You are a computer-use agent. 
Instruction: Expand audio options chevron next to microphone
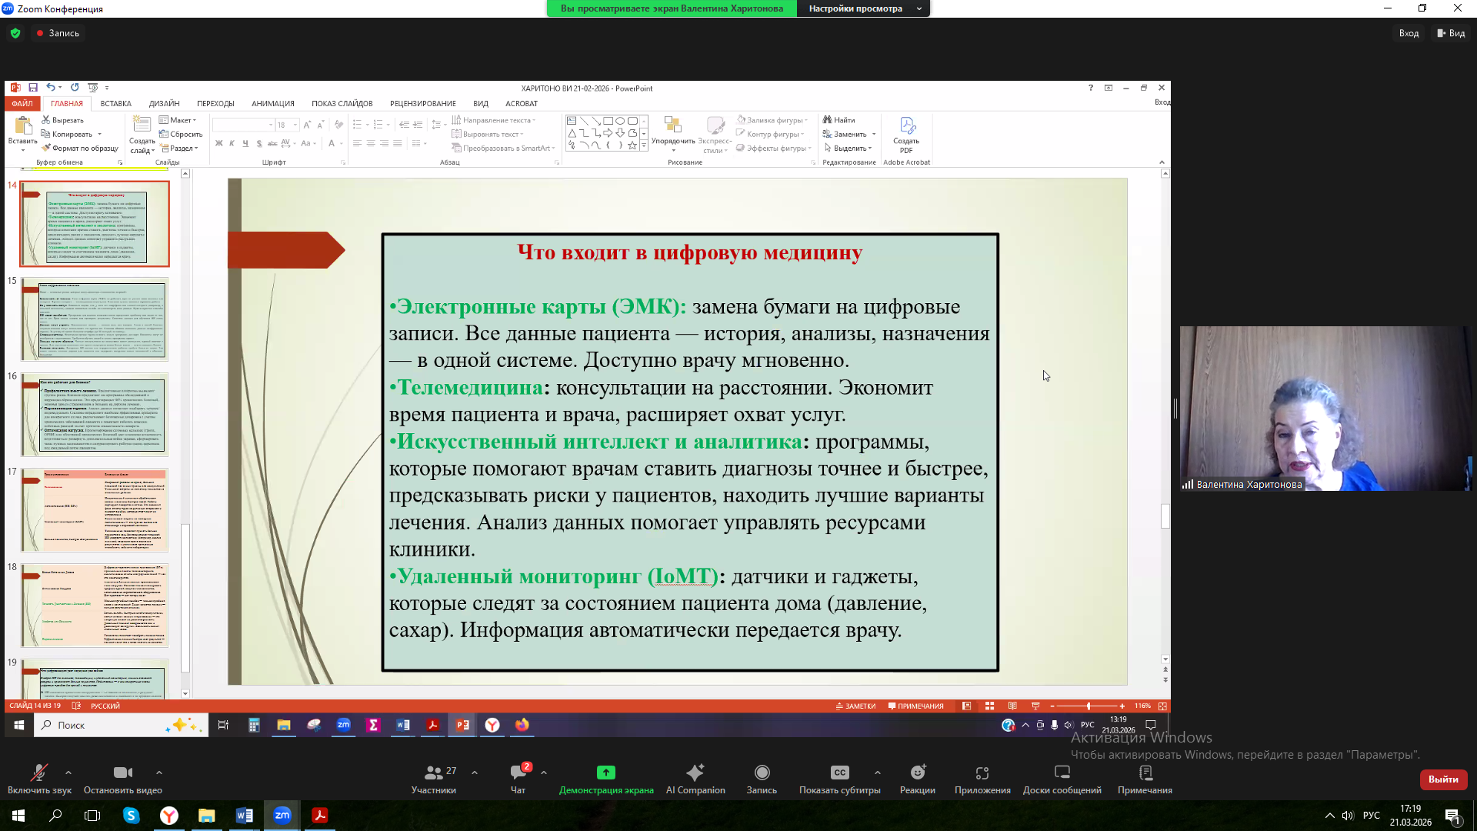click(68, 772)
